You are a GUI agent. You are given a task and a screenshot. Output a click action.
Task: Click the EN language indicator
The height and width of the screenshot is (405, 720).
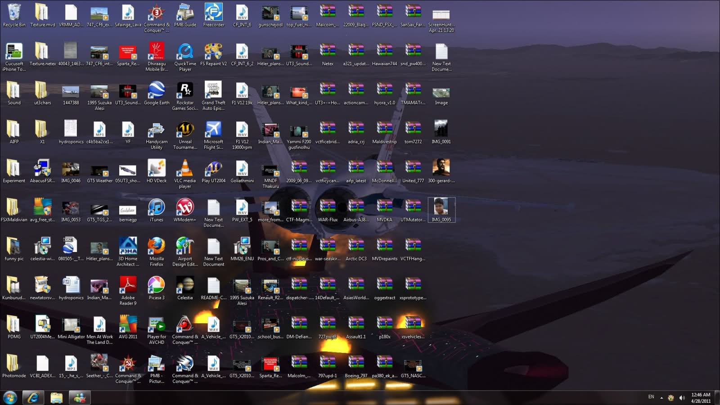[x=651, y=397]
